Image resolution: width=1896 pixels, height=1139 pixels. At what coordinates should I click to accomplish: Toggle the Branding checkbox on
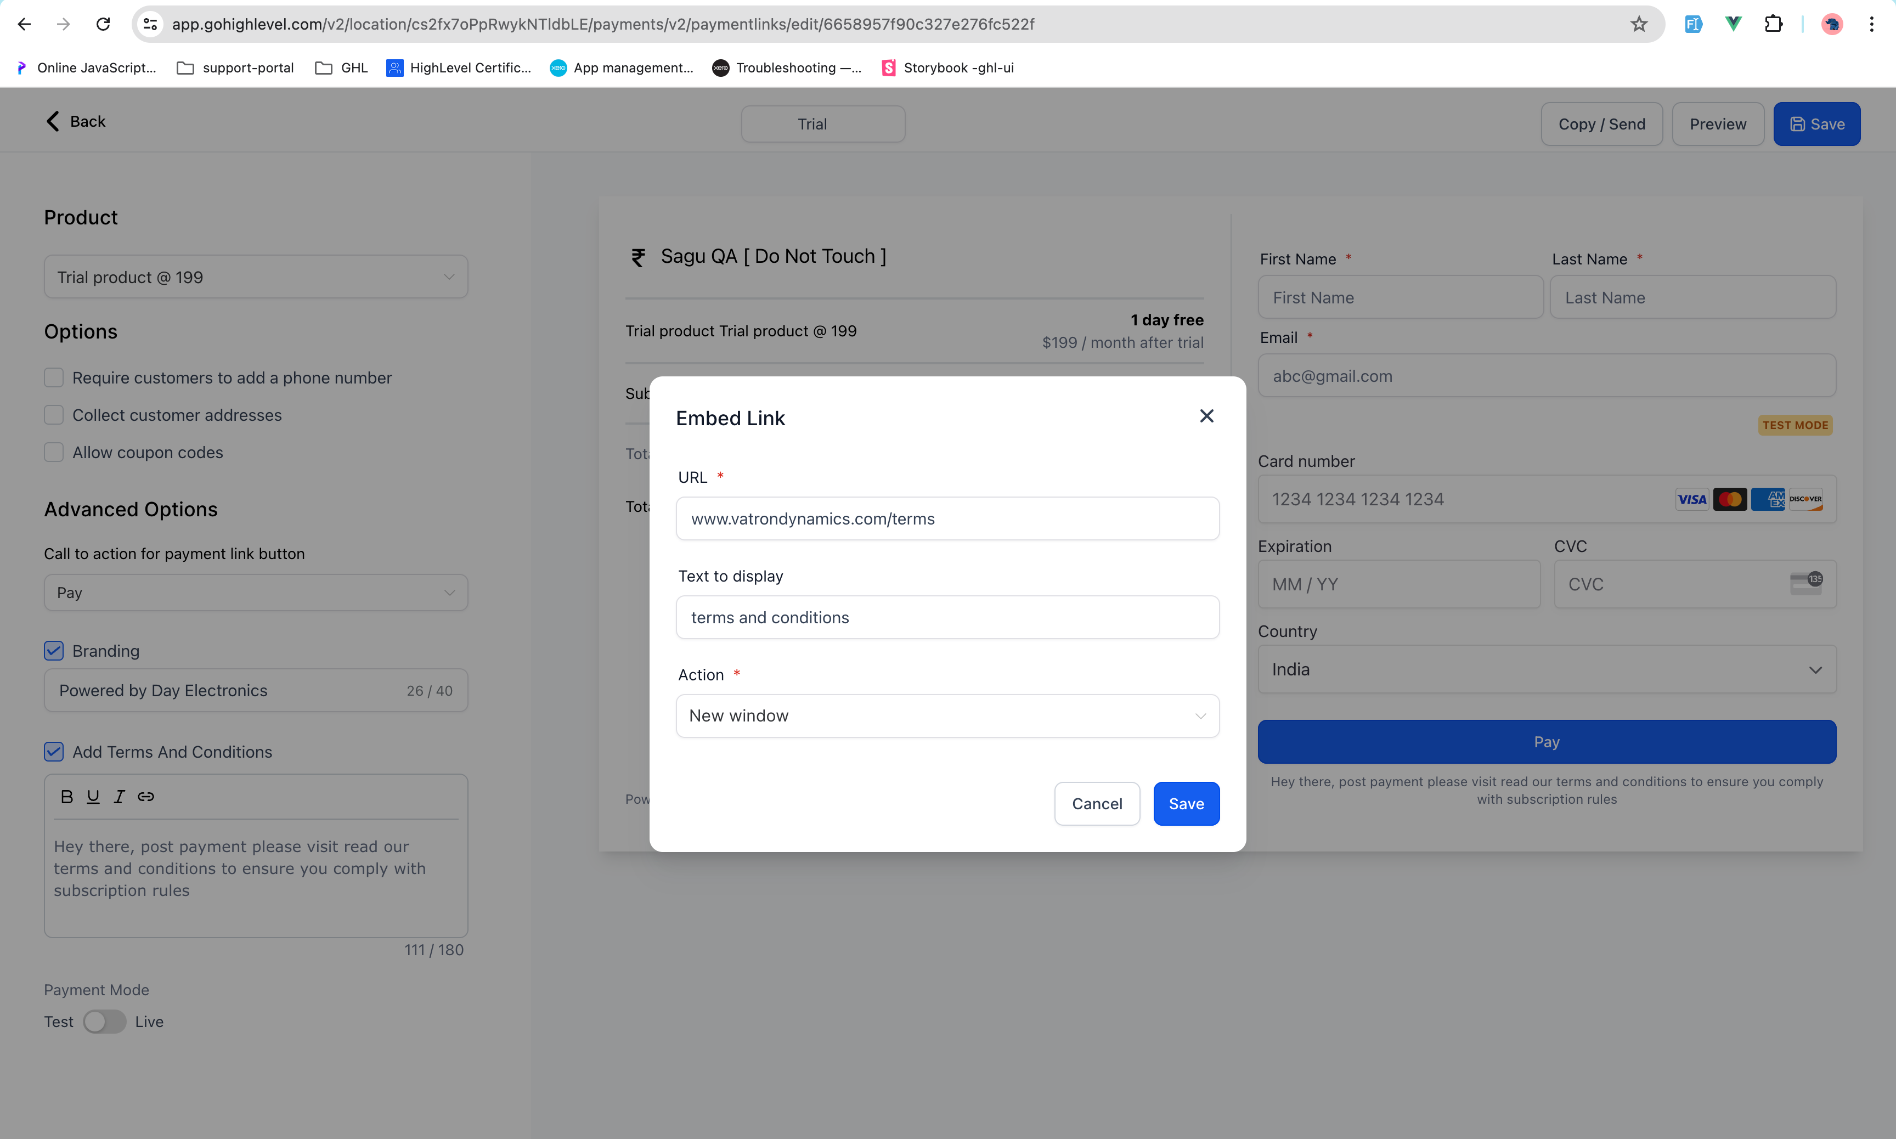click(54, 651)
